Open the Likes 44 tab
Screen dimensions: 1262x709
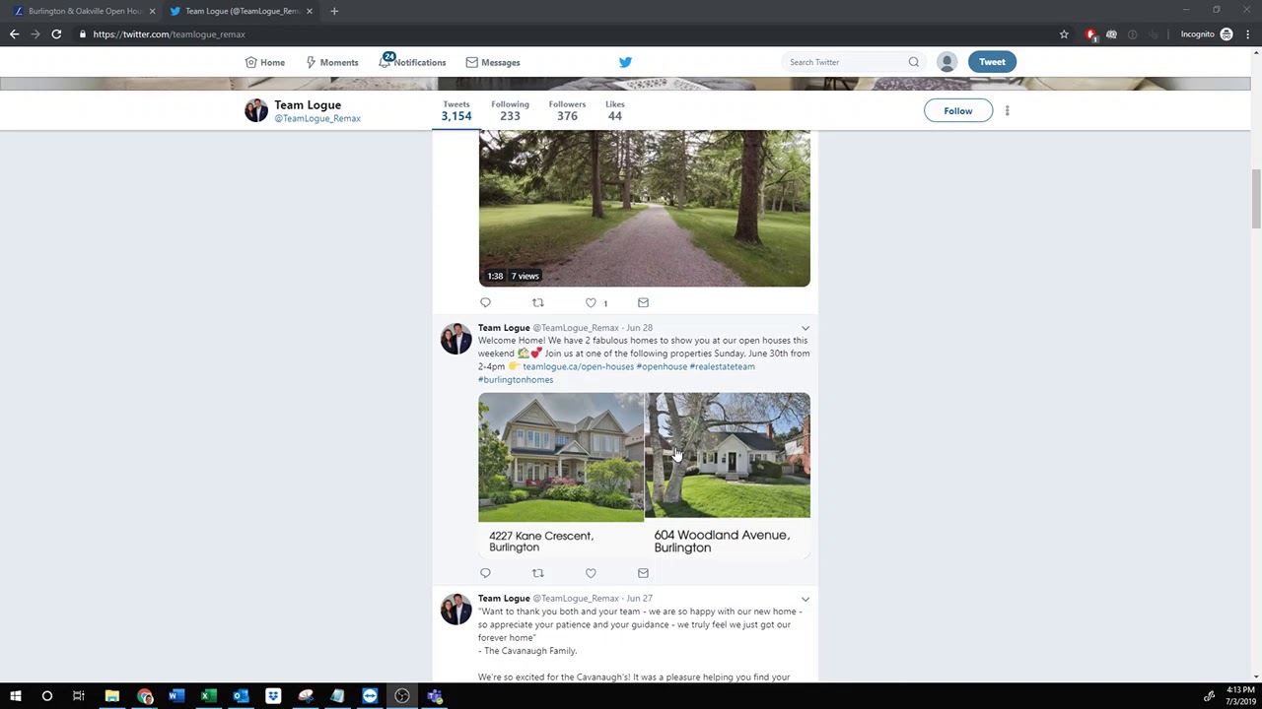click(614, 110)
